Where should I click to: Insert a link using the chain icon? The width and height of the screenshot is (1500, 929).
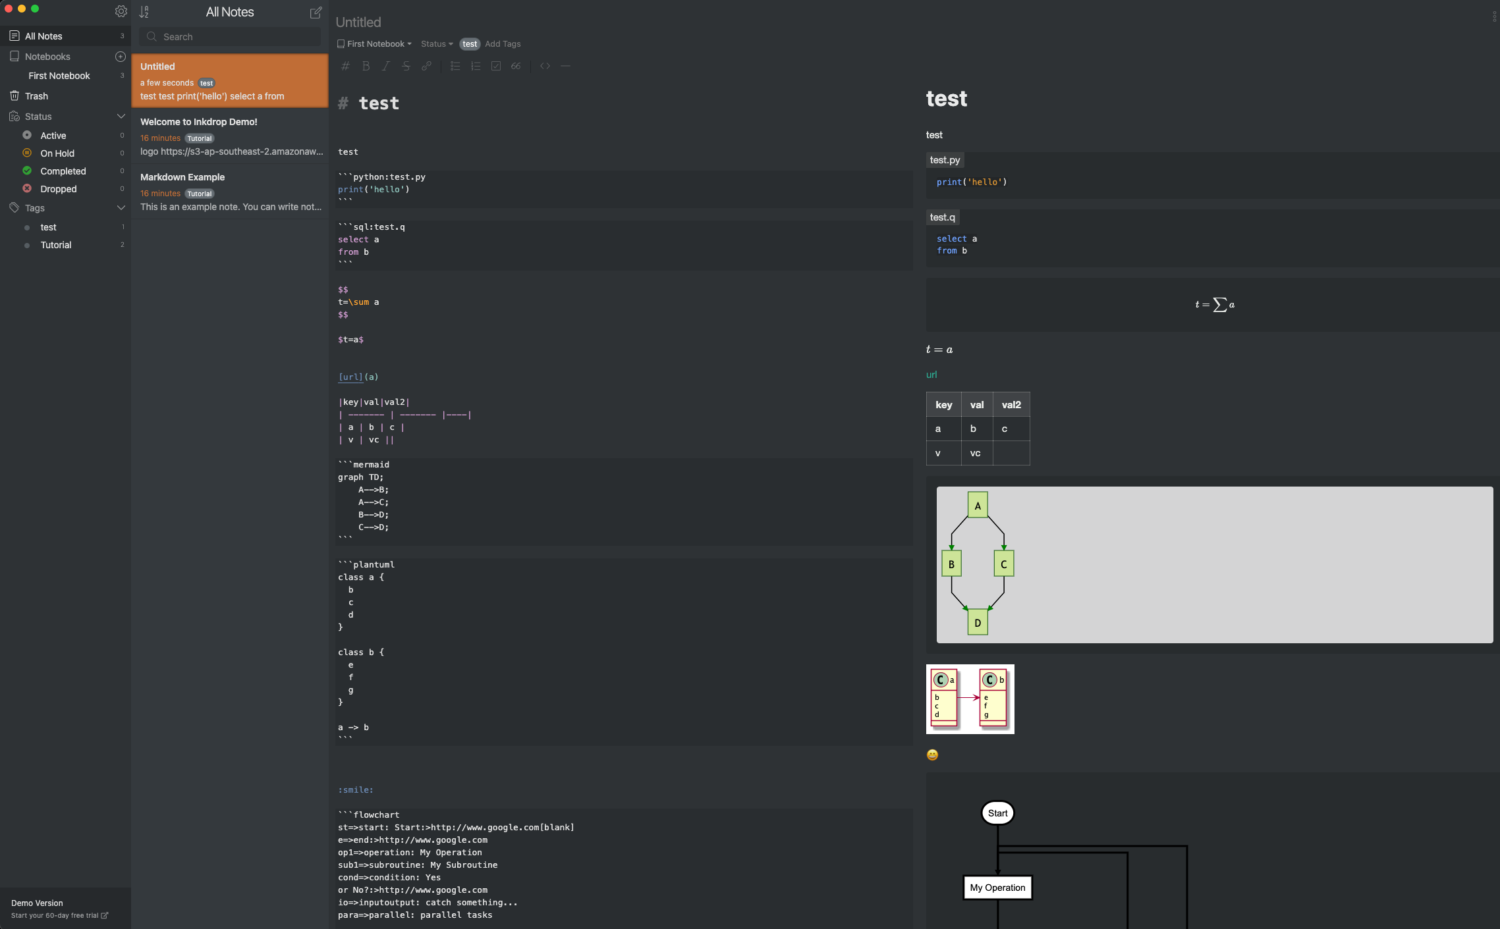[427, 66]
